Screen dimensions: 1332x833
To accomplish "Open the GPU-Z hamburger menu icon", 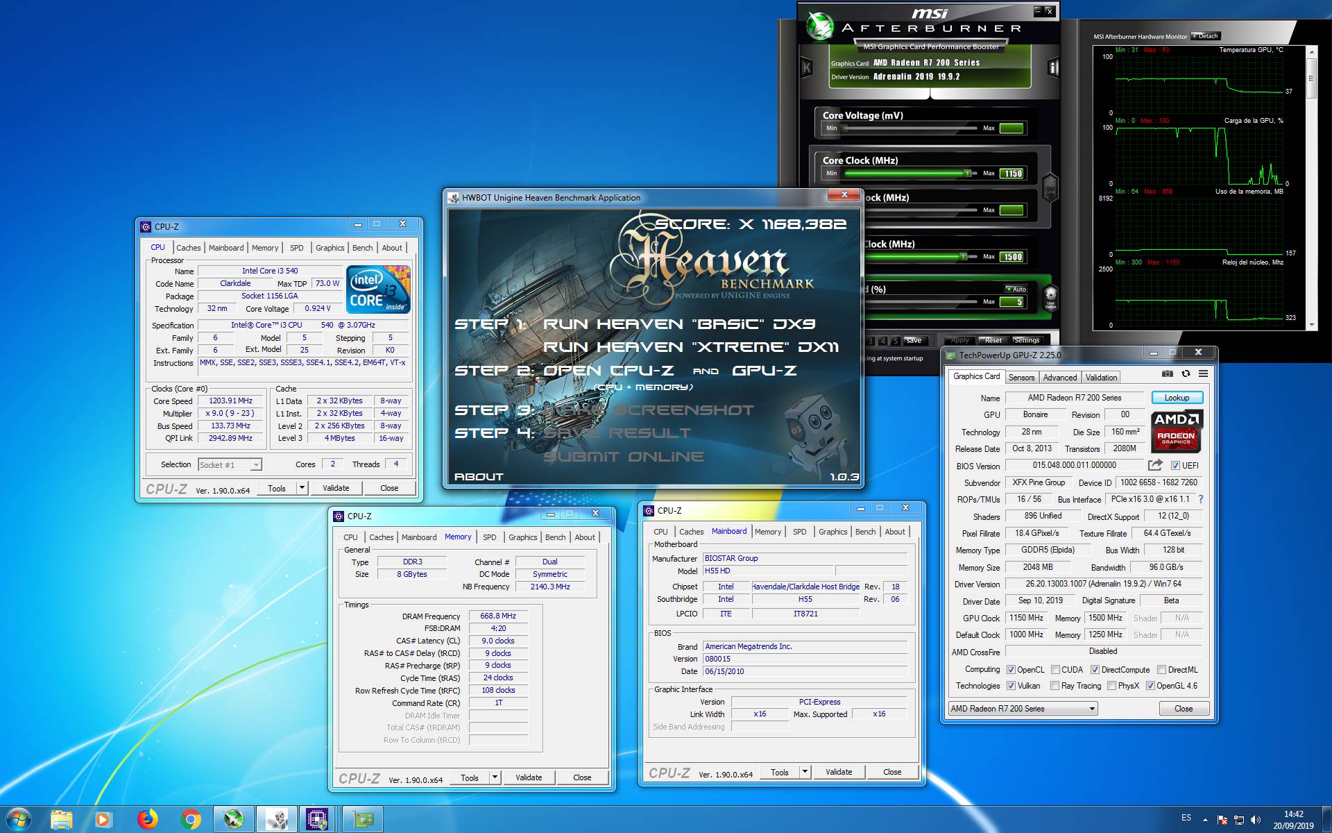I will click(x=1203, y=373).
